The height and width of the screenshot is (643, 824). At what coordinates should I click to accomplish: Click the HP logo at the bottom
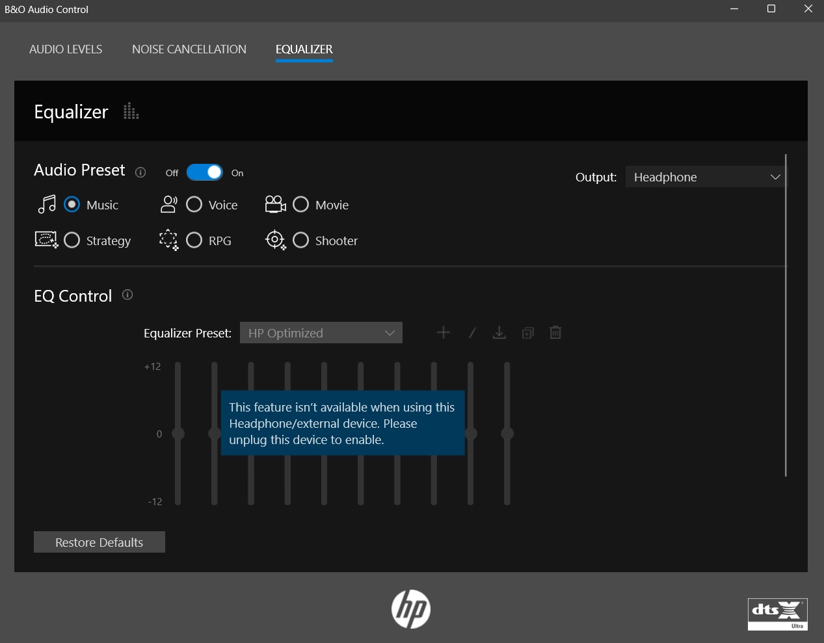(x=411, y=609)
